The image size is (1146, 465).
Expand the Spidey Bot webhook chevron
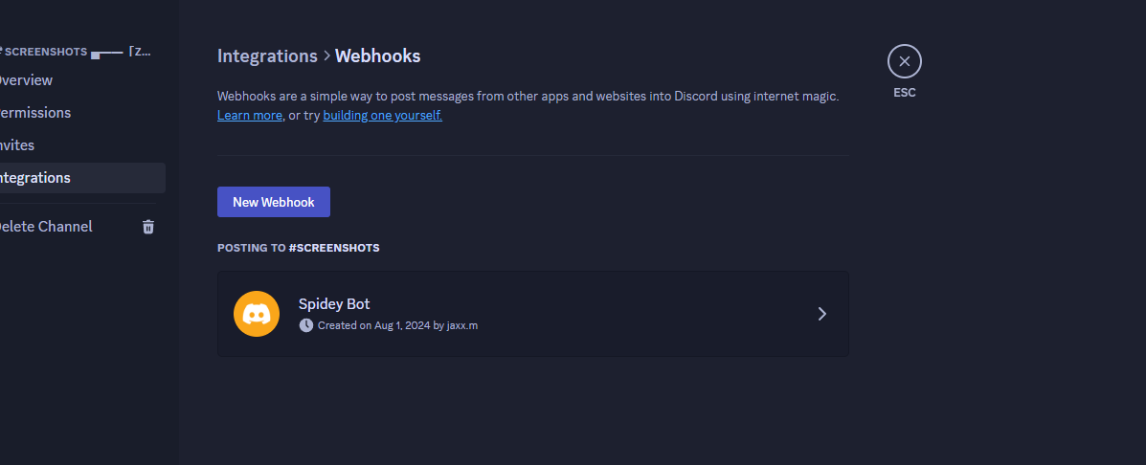click(822, 314)
